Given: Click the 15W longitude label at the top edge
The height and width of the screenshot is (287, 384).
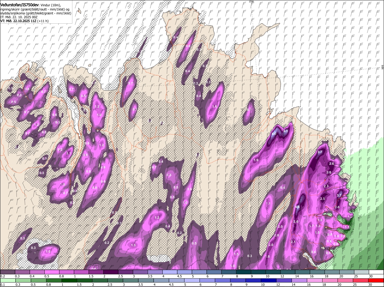Looking at the screenshot, I should point(251,1).
